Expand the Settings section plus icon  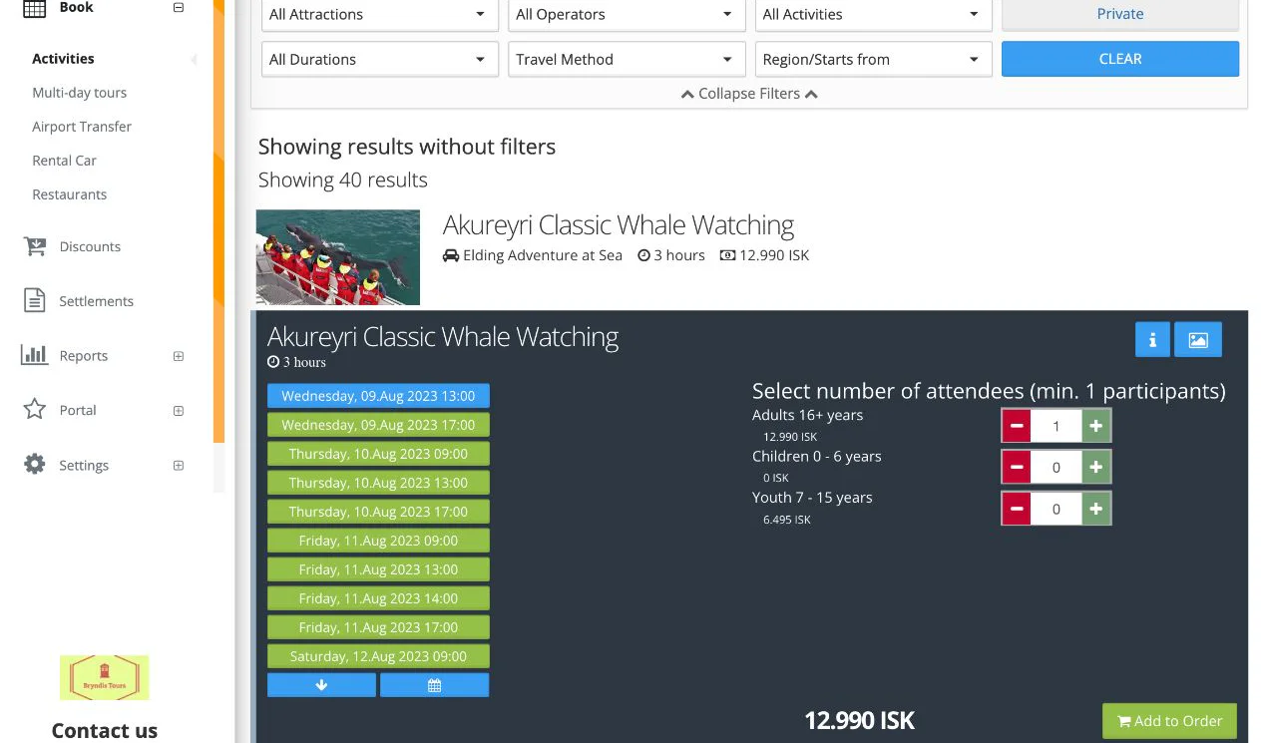179,466
